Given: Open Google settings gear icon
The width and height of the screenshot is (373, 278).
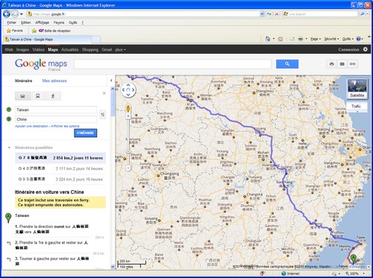Looking at the screenshot, I should pyautogui.click(x=366, y=49).
